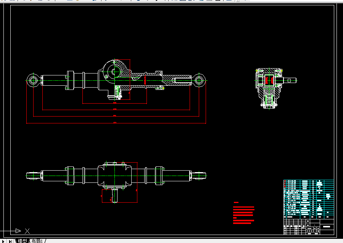The width and height of the screenshot is (343, 243).
Task: Switch to the 布局1 layout tab
Action: [37, 241]
